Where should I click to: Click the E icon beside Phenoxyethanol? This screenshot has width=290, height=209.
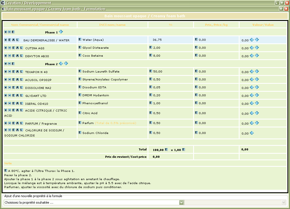pos(80,103)
